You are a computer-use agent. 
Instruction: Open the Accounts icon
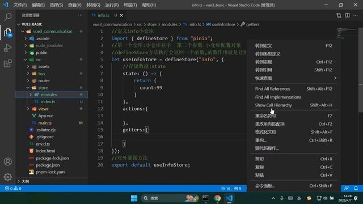coord(7,161)
